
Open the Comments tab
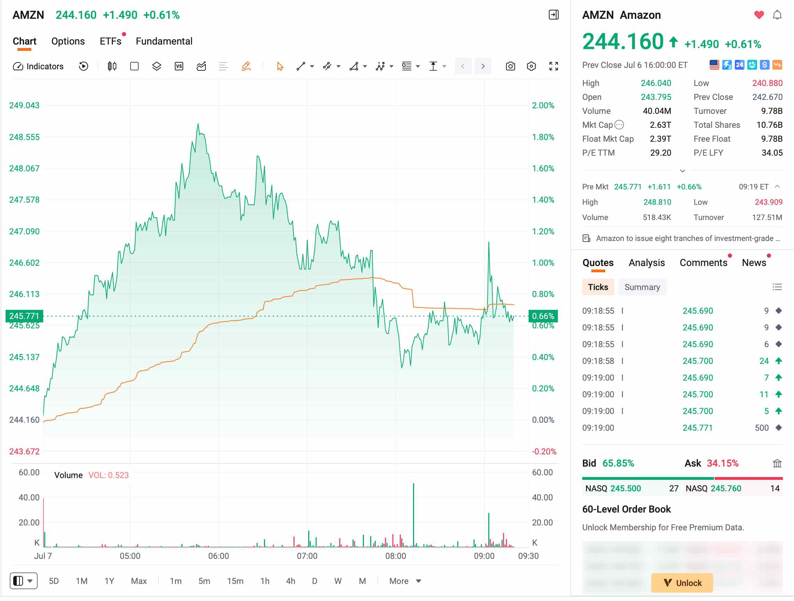[x=703, y=263]
